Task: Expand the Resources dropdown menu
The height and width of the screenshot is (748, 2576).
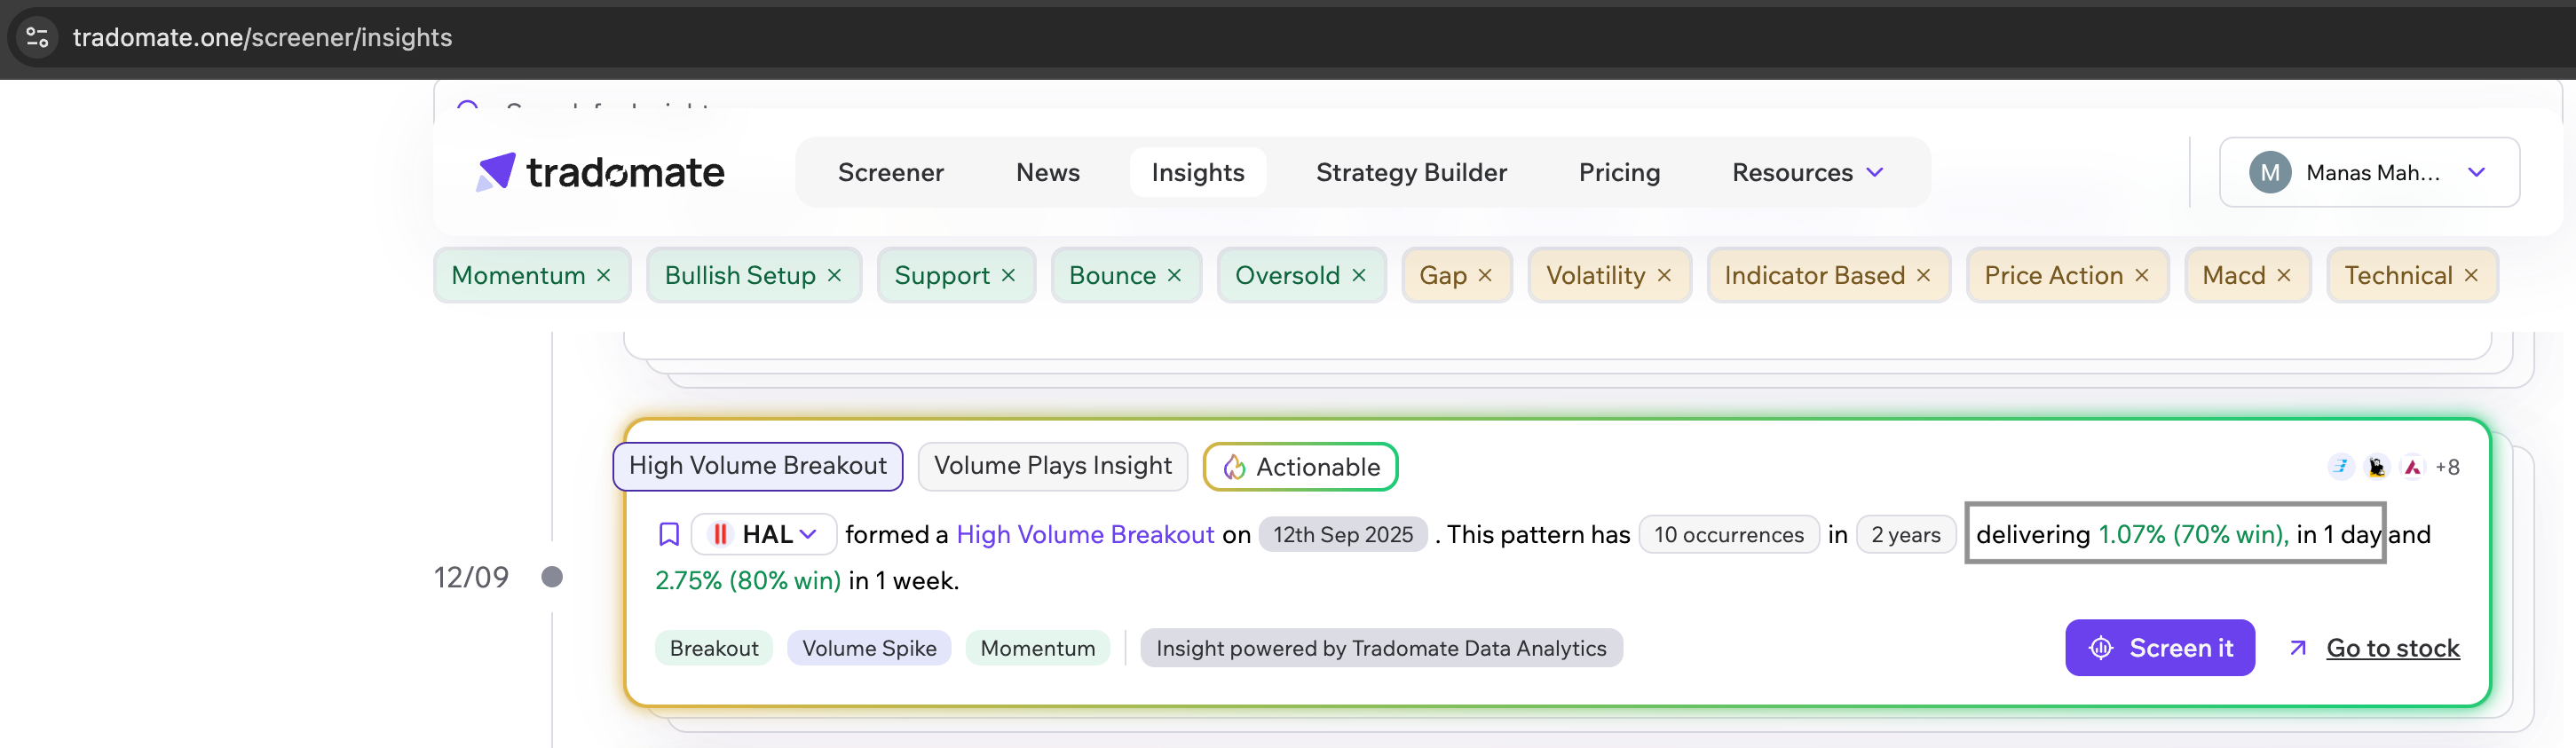Action: [1808, 173]
